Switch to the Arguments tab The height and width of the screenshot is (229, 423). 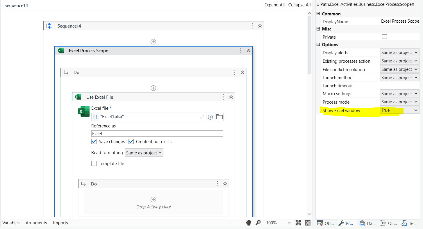[36, 223]
